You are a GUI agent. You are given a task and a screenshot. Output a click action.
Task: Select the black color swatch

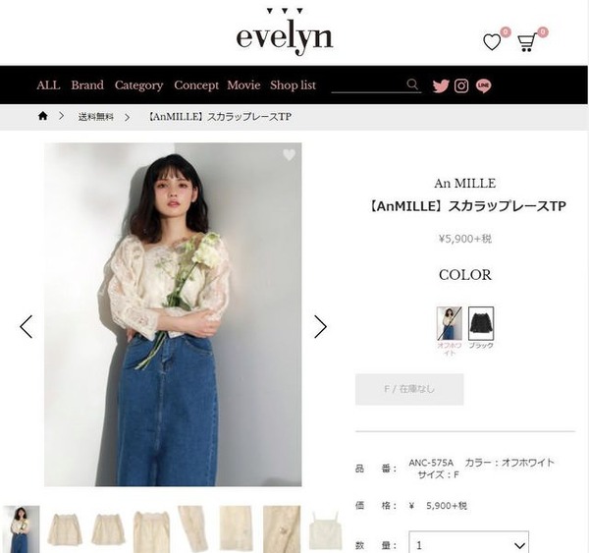[481, 323]
